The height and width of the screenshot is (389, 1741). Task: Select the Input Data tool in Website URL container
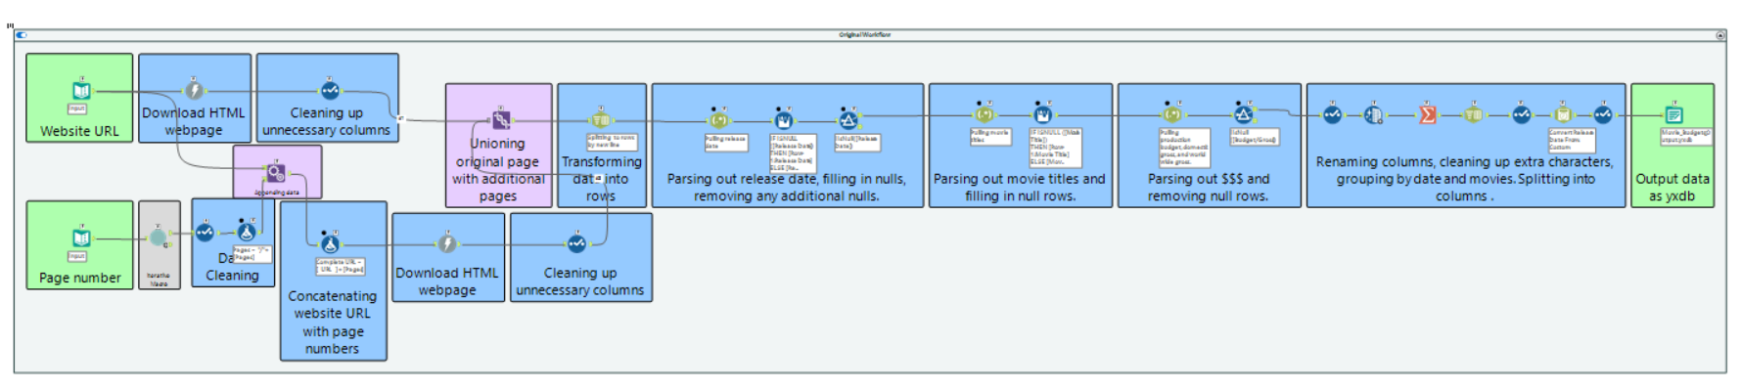[x=81, y=91]
